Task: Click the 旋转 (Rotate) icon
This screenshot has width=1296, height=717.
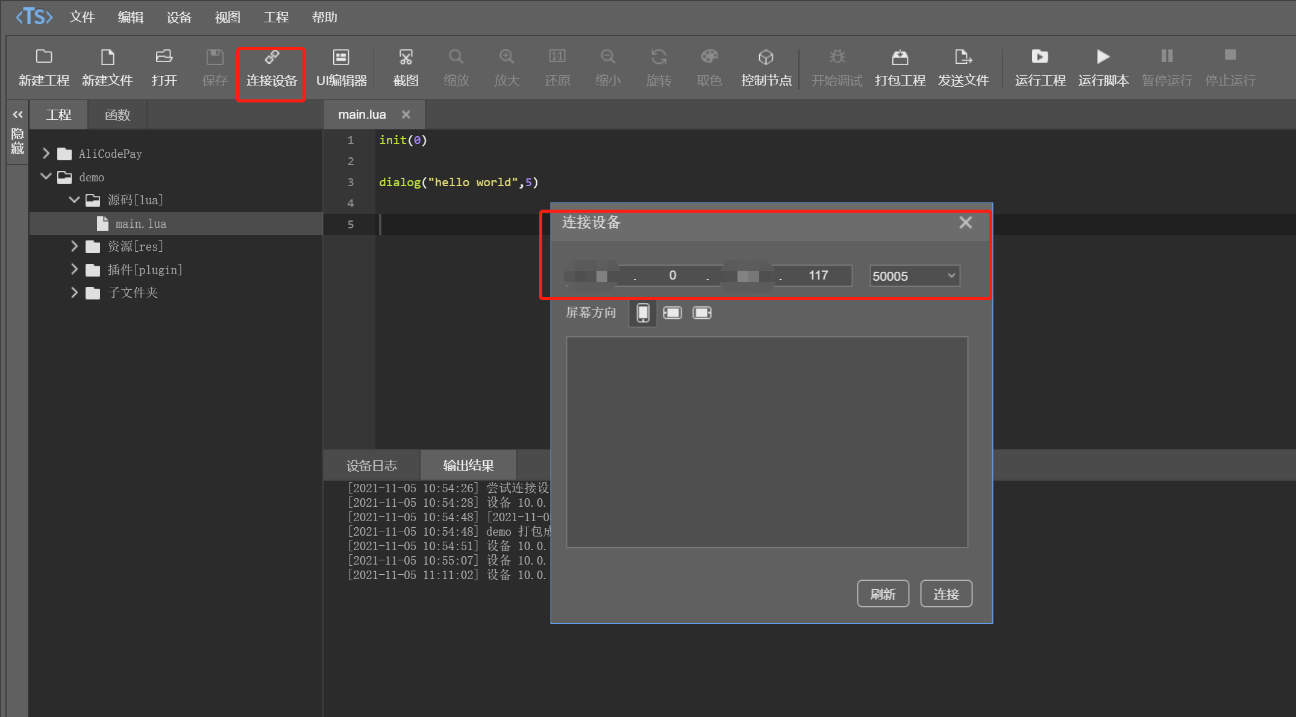Action: (x=659, y=57)
